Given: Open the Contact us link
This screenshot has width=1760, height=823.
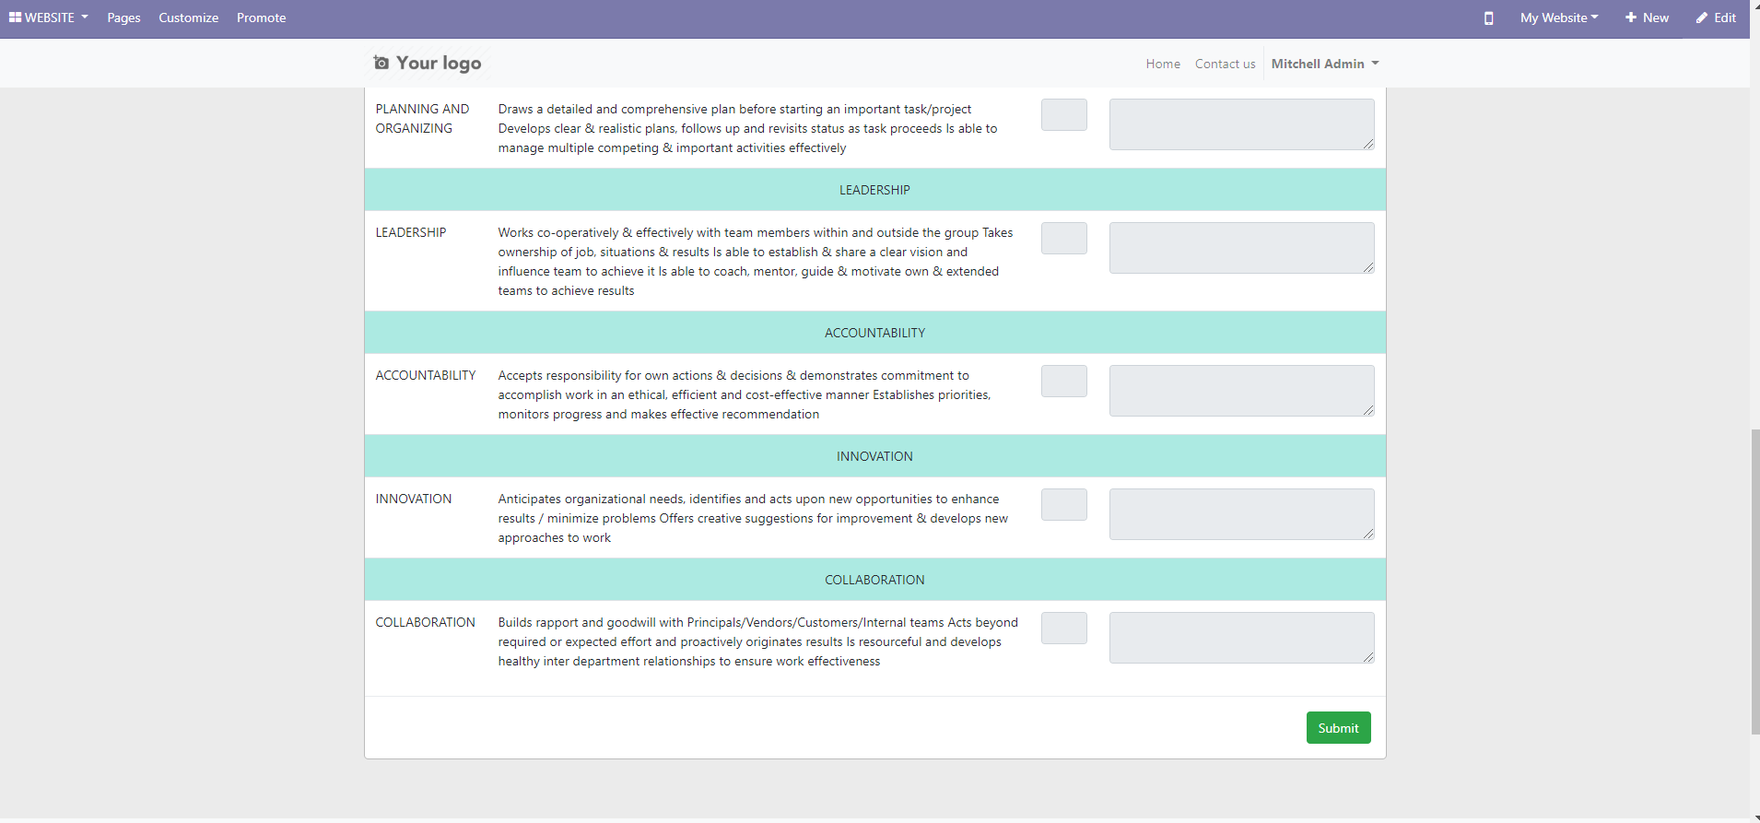Looking at the screenshot, I should [x=1225, y=64].
